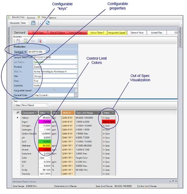The width and height of the screenshot is (187, 194).
Task: Click the first document icon in Business toolbar
Action: (18, 41)
